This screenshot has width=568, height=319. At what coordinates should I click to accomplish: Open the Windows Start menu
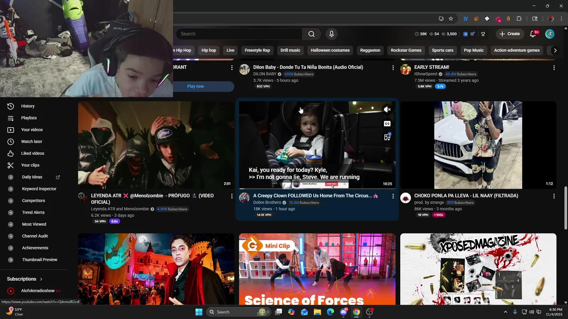[x=199, y=312]
